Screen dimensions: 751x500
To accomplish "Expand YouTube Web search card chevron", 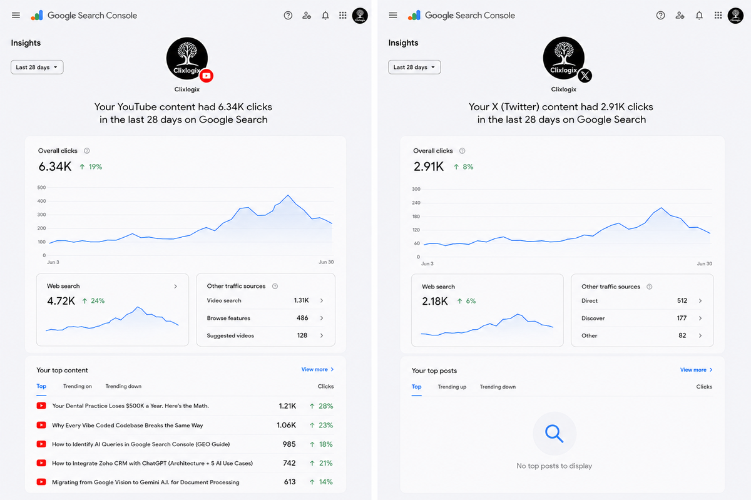I will coord(175,286).
